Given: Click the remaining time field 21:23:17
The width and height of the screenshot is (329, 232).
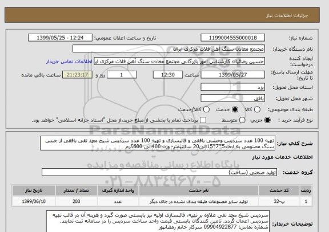Looking at the screenshot, I should (77, 75).
